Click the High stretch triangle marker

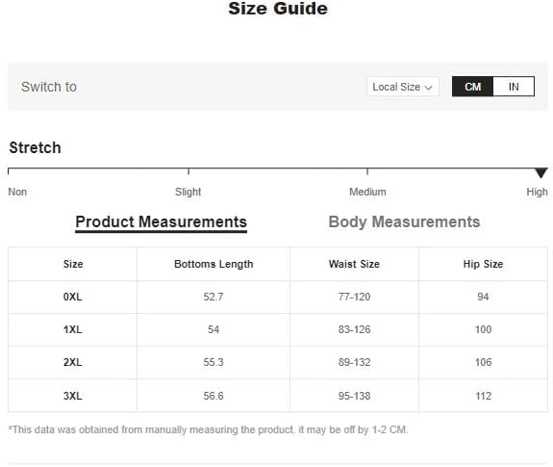click(541, 173)
